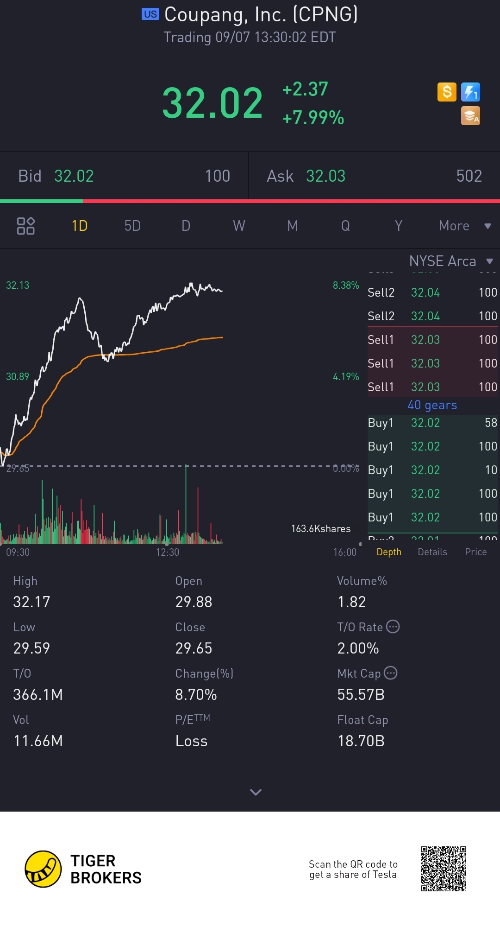Switch to the Depth tab
The image size is (500, 927).
click(389, 552)
